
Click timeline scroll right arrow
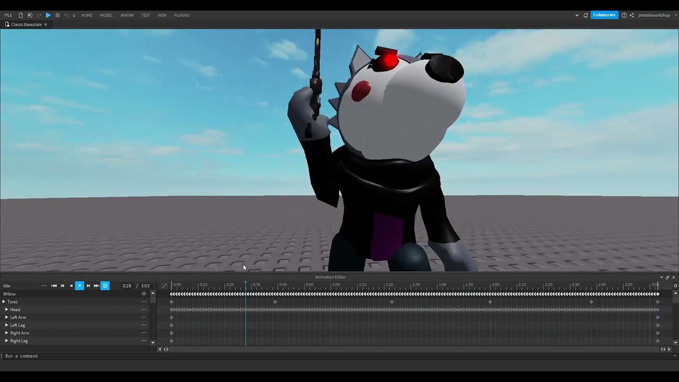pyautogui.click(x=669, y=349)
